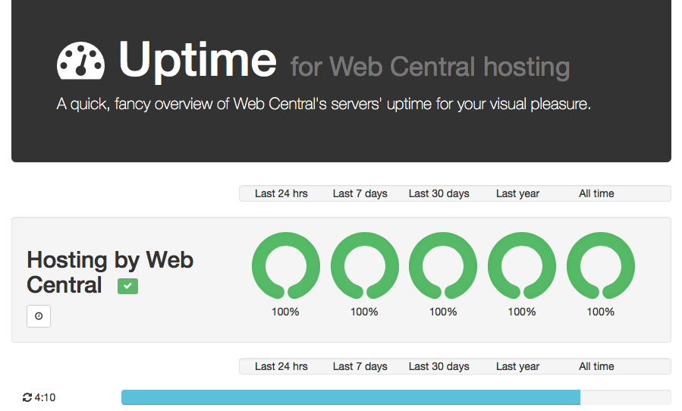Open the Hosting by Web Central heading

point(110,272)
